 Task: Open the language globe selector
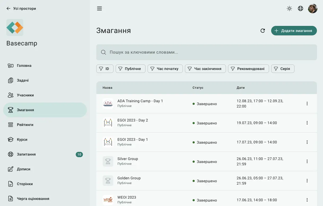[x=301, y=8]
